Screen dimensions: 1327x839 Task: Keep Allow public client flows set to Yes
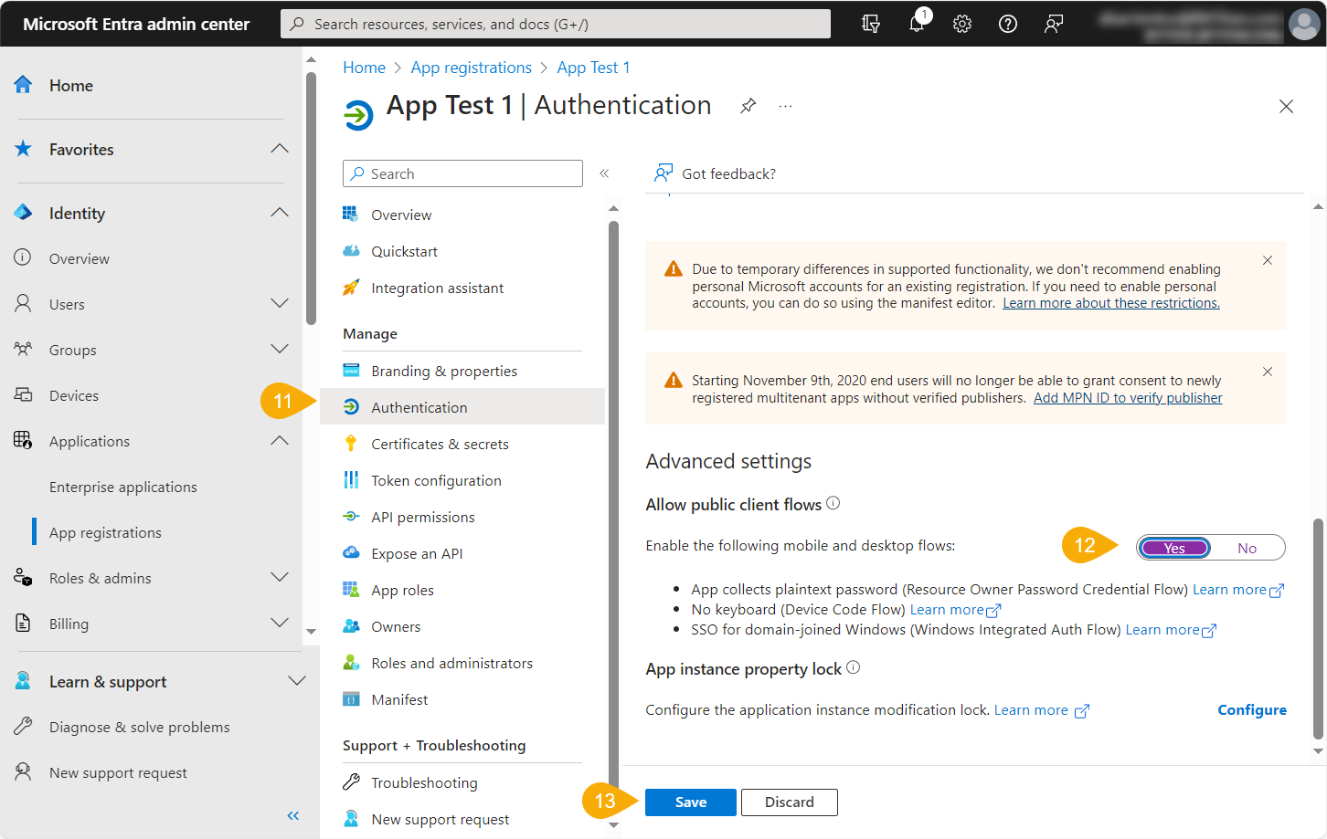1174,547
